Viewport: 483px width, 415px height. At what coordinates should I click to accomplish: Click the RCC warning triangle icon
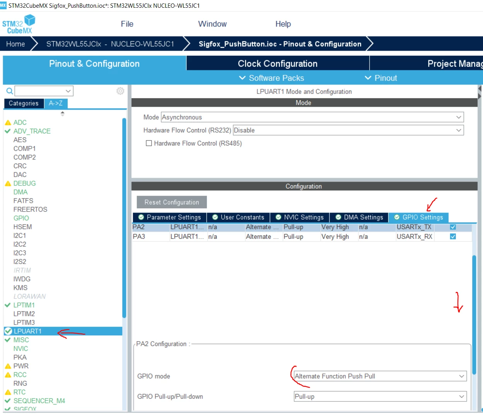pos(8,375)
